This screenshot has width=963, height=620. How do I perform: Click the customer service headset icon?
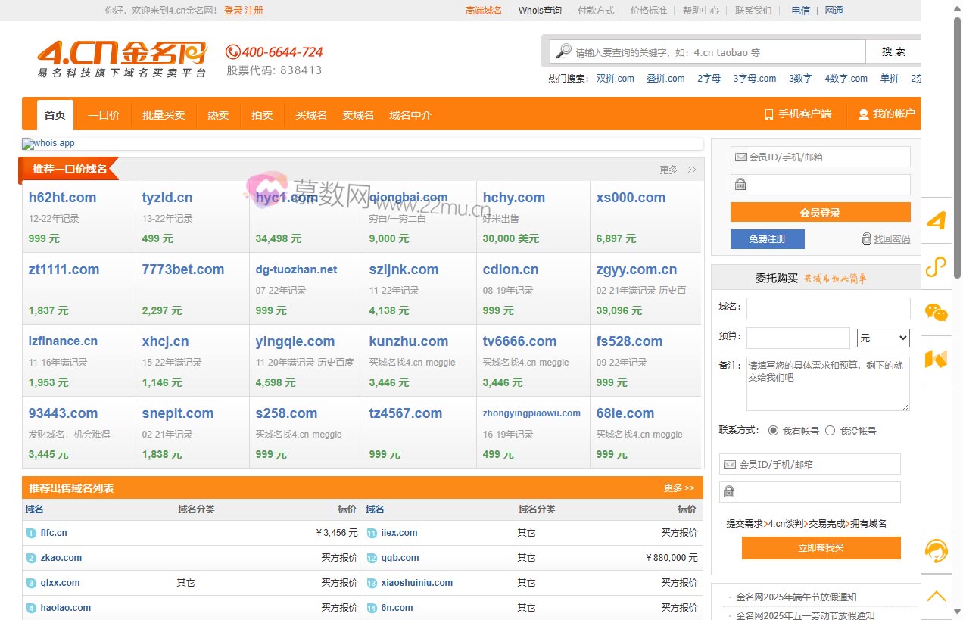937,550
